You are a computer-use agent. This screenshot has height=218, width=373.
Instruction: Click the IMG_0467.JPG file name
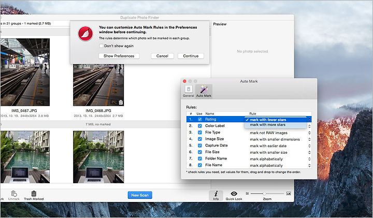click(24, 111)
